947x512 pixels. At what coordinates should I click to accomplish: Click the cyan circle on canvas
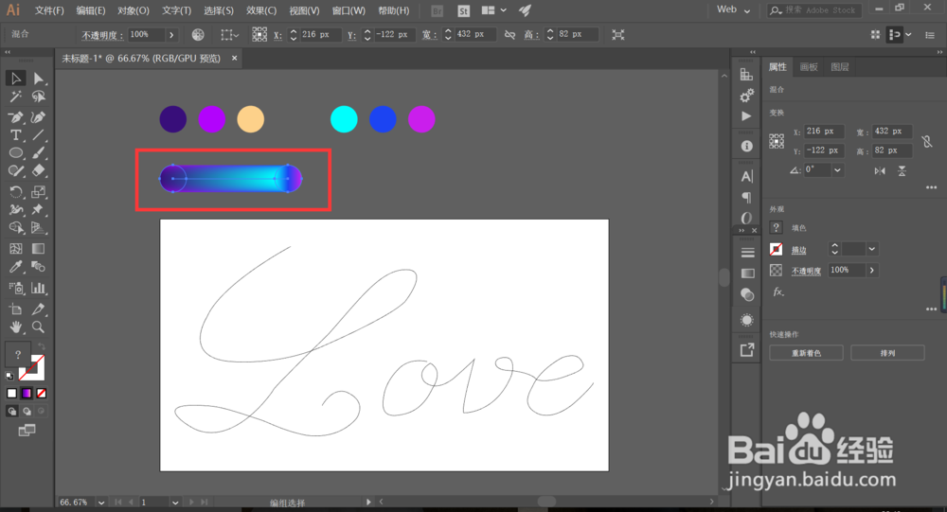click(344, 119)
